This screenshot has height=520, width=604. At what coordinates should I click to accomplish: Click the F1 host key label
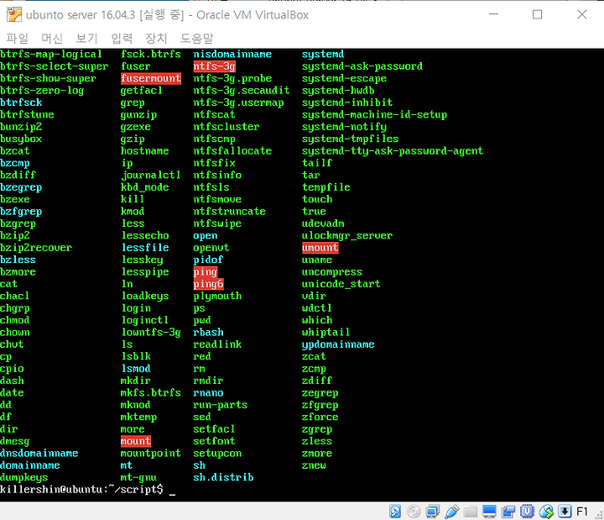click(582, 512)
